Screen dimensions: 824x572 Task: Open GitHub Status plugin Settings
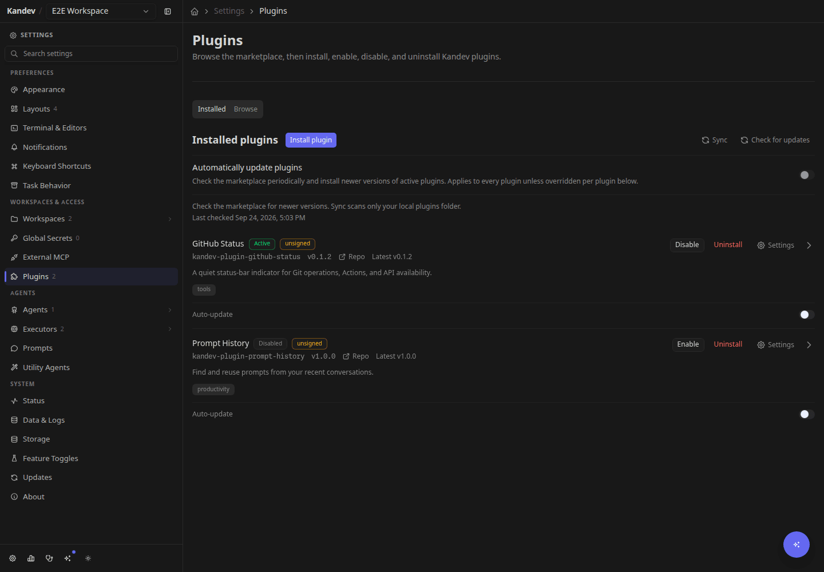(x=775, y=245)
